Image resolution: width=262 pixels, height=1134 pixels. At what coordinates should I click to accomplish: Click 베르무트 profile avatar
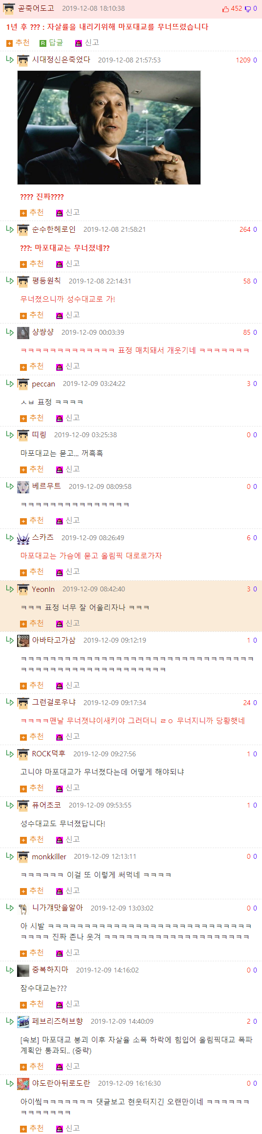click(23, 487)
